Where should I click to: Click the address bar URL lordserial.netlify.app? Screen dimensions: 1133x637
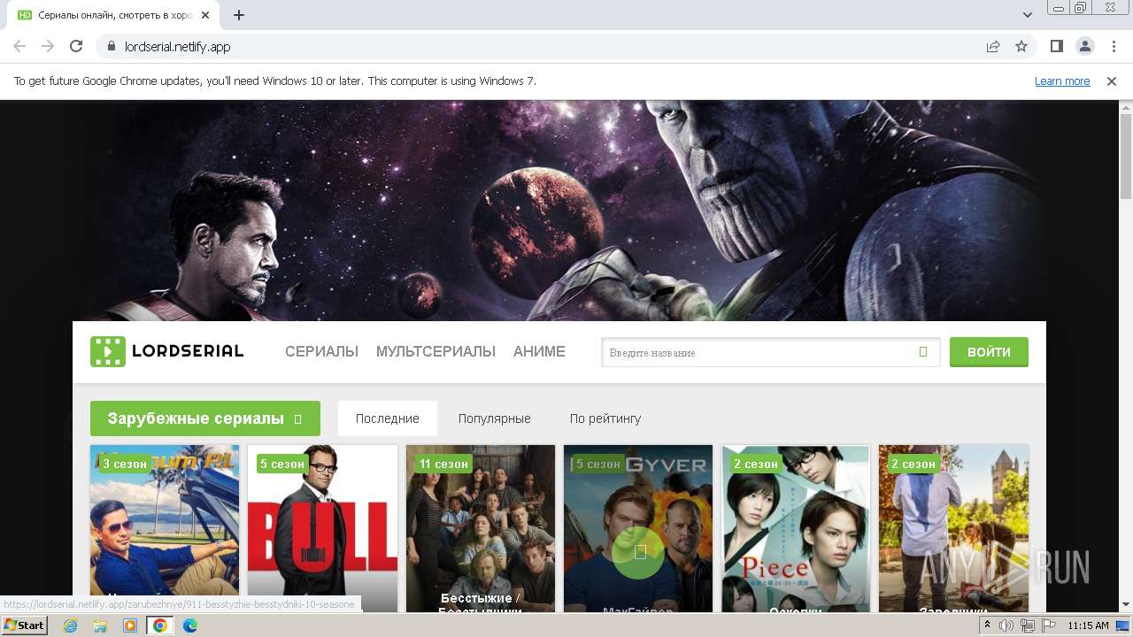coord(177,46)
